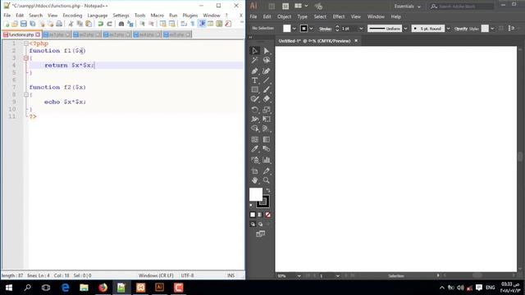
Task: Toggle the Indent Guide button in Notepad++
Action: coord(202,24)
